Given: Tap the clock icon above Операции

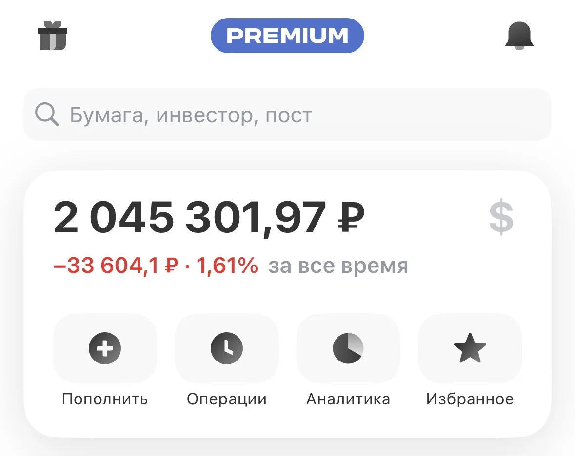Looking at the screenshot, I should (227, 348).
